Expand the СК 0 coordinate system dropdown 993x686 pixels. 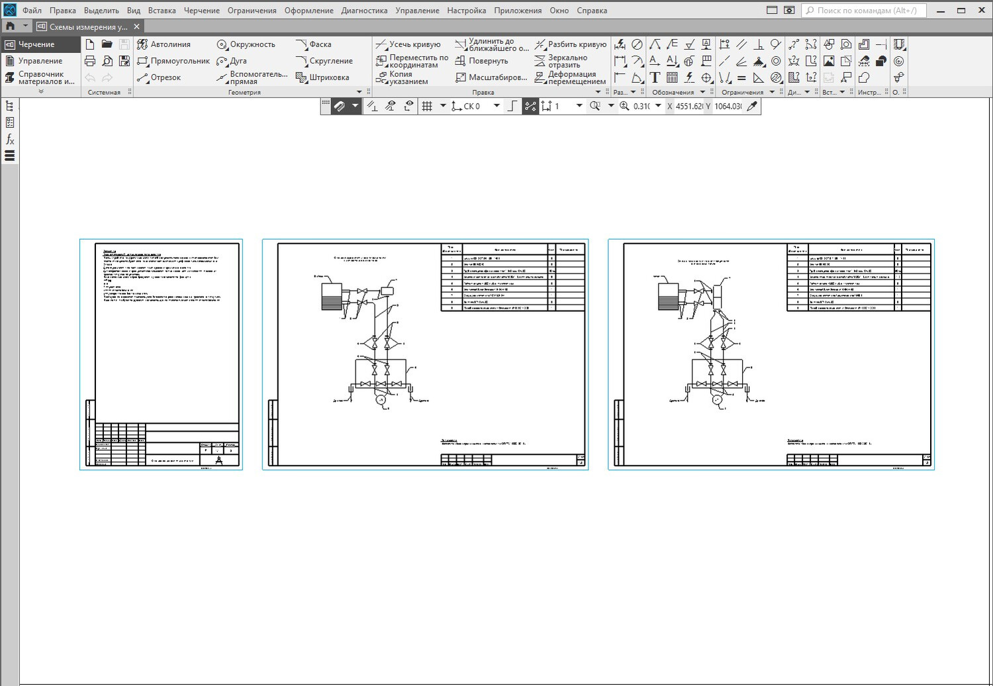(x=496, y=106)
